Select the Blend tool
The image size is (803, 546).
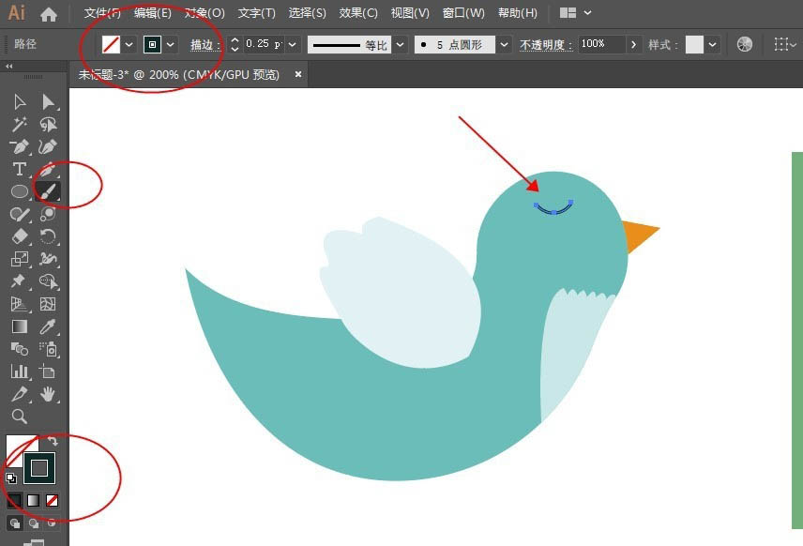click(x=20, y=349)
